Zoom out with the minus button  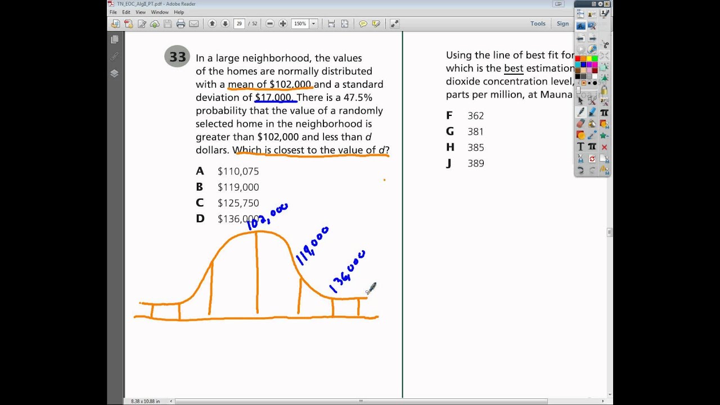[269, 24]
